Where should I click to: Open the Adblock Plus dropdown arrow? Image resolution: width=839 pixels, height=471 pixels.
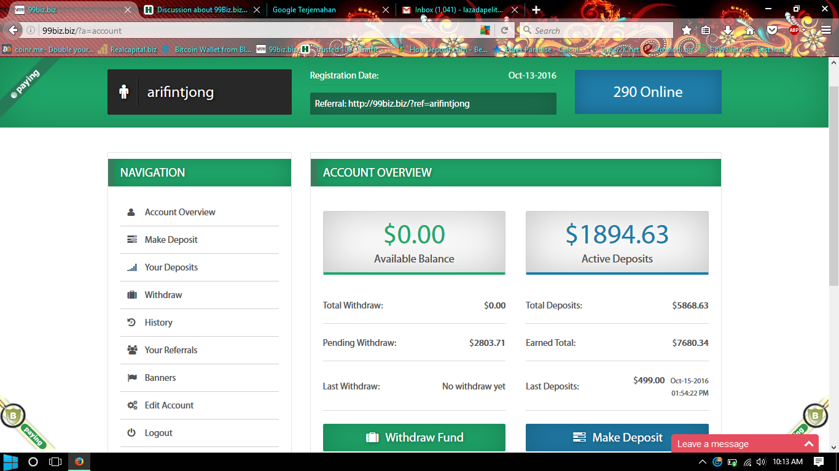click(x=804, y=30)
